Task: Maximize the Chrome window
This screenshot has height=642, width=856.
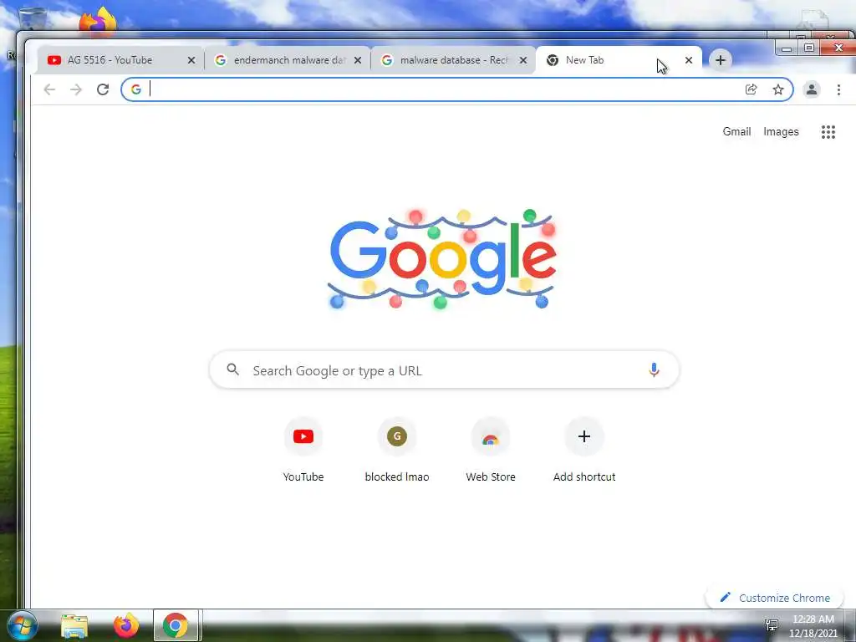Action: [809, 48]
